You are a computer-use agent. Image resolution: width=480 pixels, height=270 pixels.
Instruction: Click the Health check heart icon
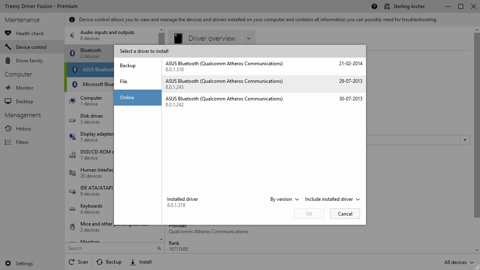[8, 33]
